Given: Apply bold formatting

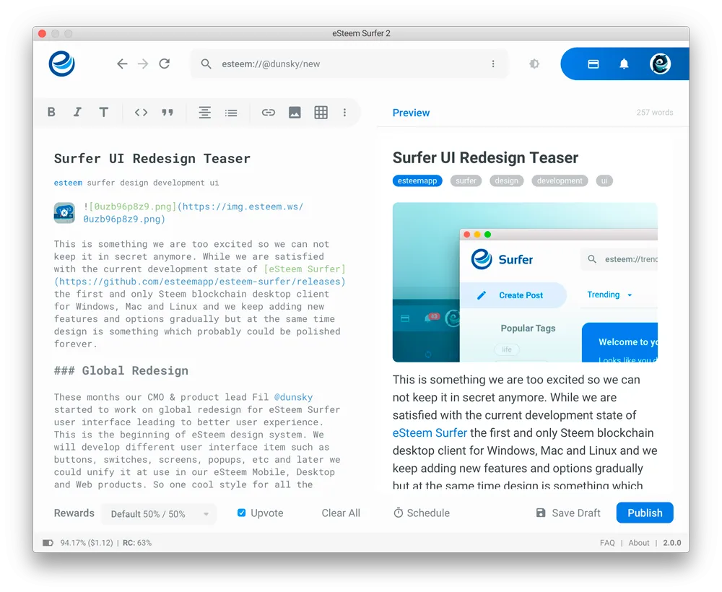Looking at the screenshot, I should coord(51,113).
